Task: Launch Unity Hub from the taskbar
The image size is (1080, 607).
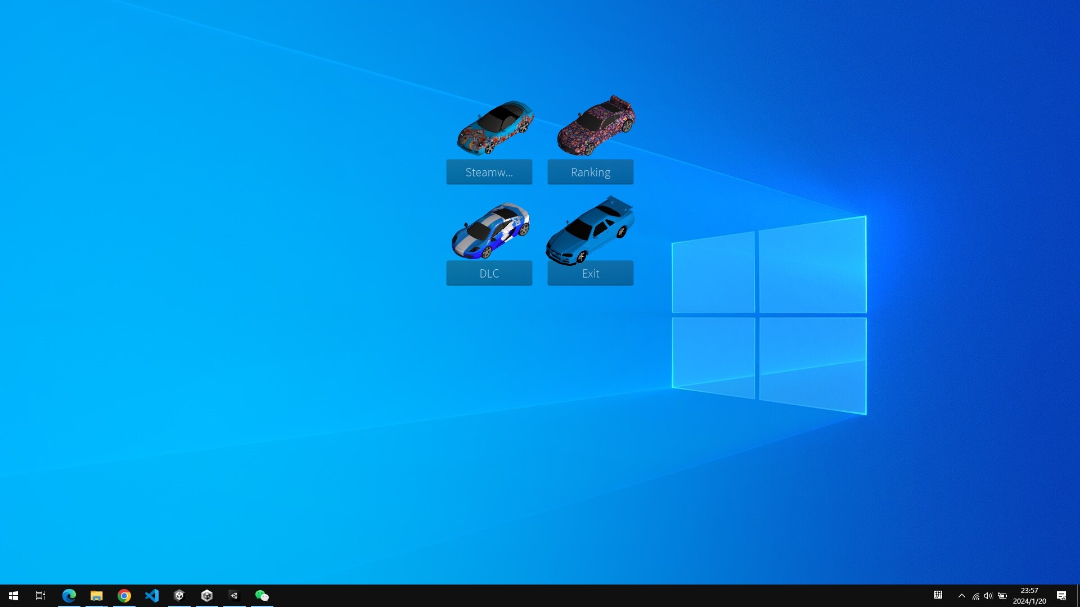Action: pyautogui.click(x=179, y=595)
